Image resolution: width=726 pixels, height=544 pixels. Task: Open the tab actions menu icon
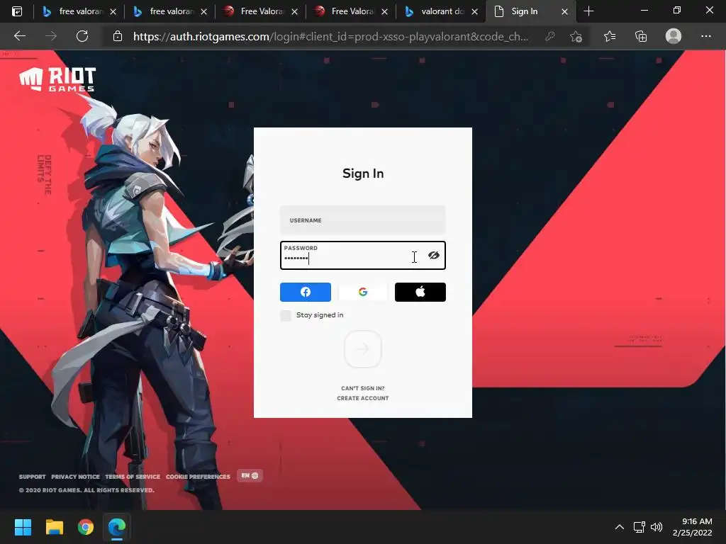pos(17,11)
